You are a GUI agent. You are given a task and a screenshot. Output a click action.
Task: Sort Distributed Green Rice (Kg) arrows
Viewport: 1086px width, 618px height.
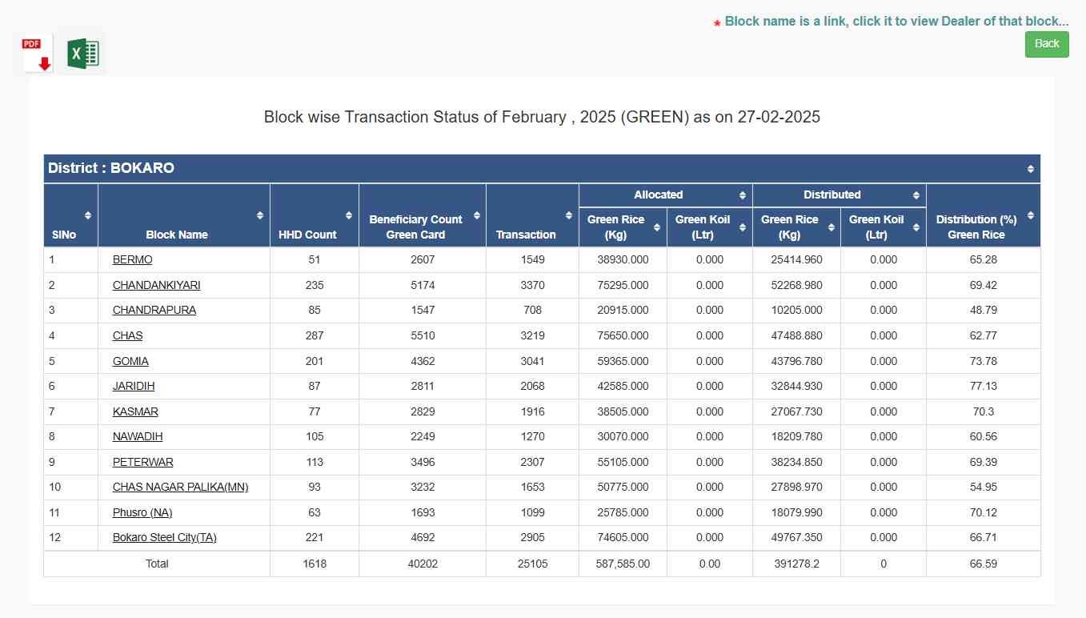click(x=831, y=227)
